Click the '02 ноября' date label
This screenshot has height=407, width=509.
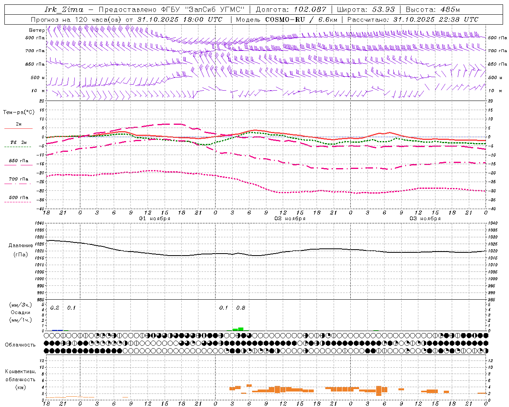(x=290, y=219)
